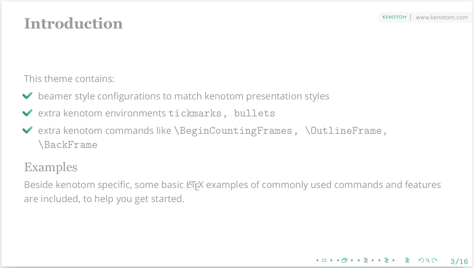Click right arrow after the gray subsection lines icon
474x268 pixels.
373,260
